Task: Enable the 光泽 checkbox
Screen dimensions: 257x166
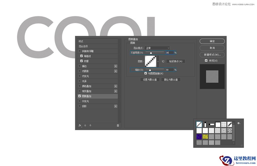Action: click(79, 81)
